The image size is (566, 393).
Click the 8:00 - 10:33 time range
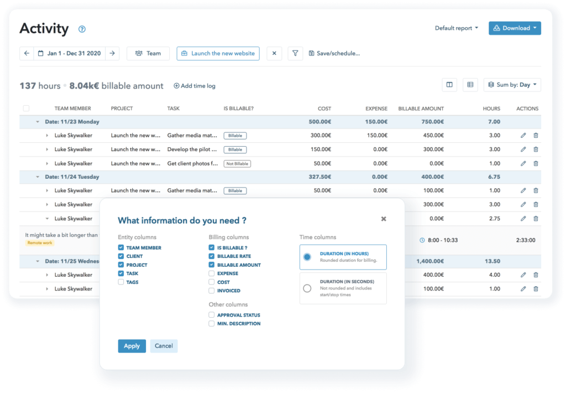(443, 240)
